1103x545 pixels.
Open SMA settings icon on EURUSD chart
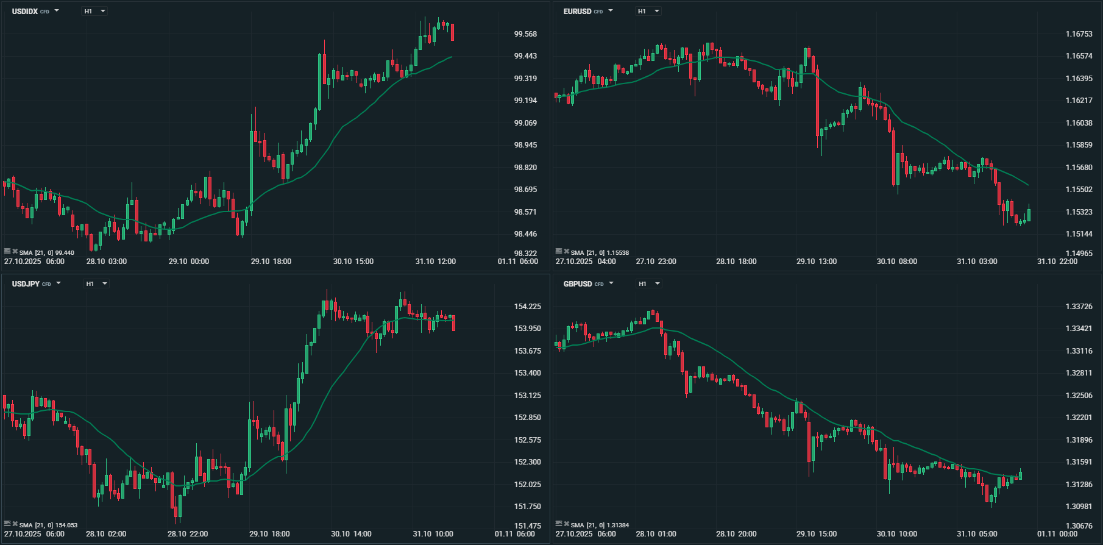(559, 251)
